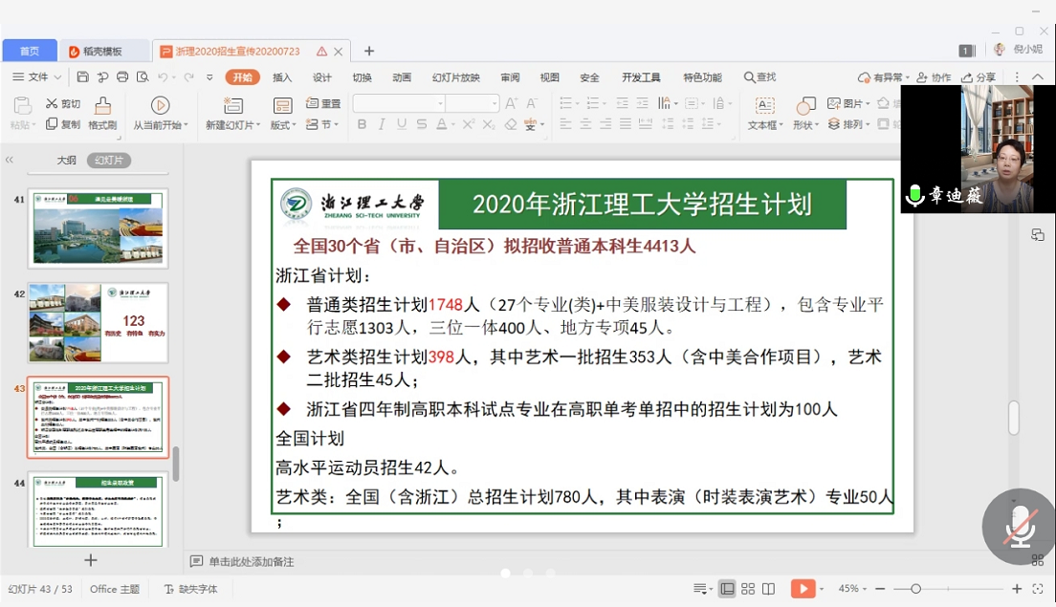This screenshot has height=607, width=1056.
Task: Click the Print icon in quick access toolbar
Action: 122,77
